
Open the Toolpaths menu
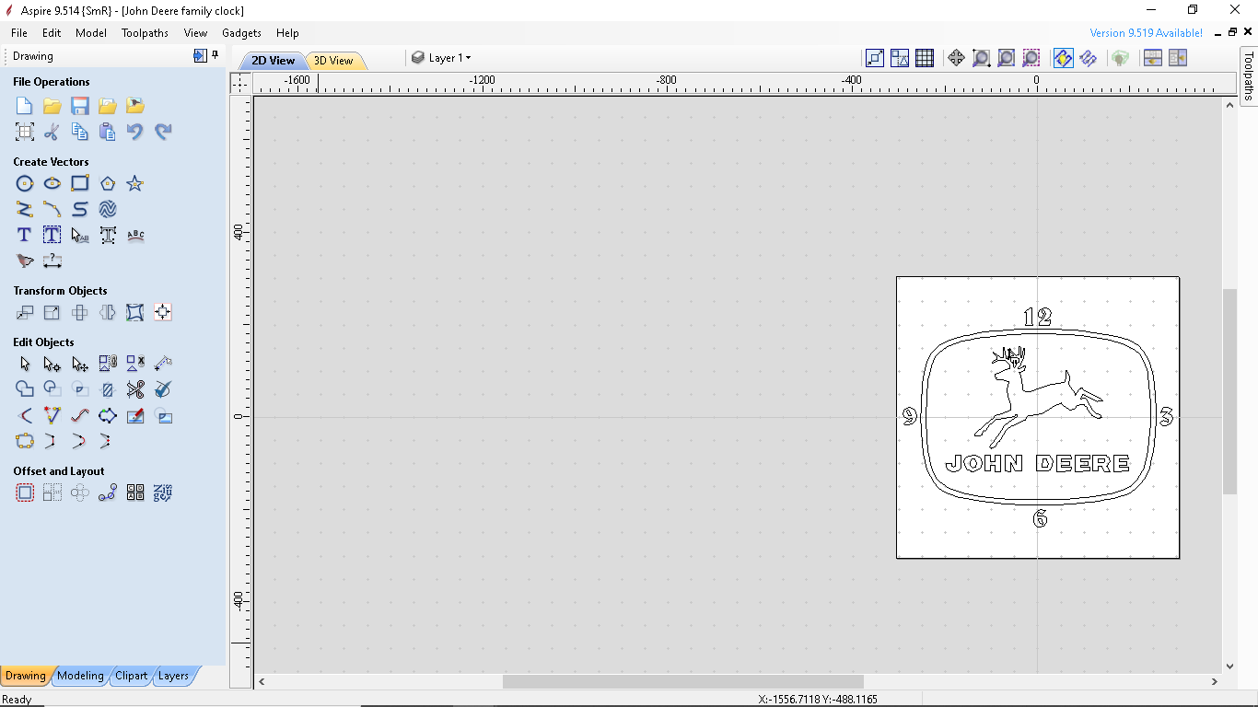click(x=145, y=32)
